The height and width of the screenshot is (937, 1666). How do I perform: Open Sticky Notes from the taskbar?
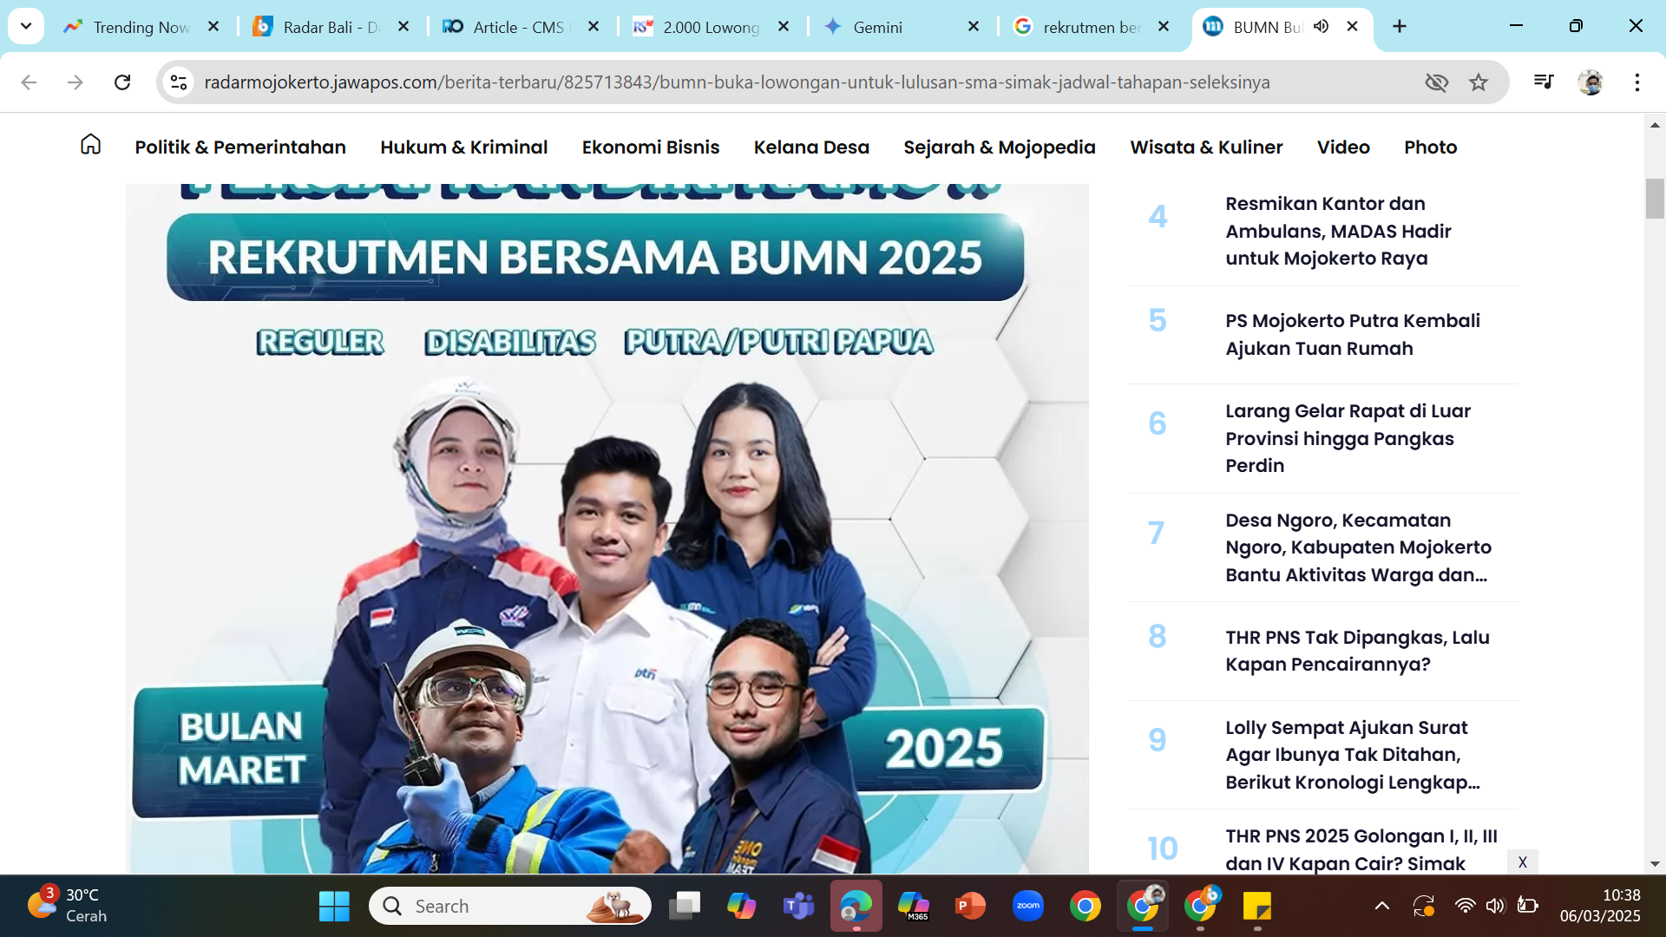[1257, 906]
